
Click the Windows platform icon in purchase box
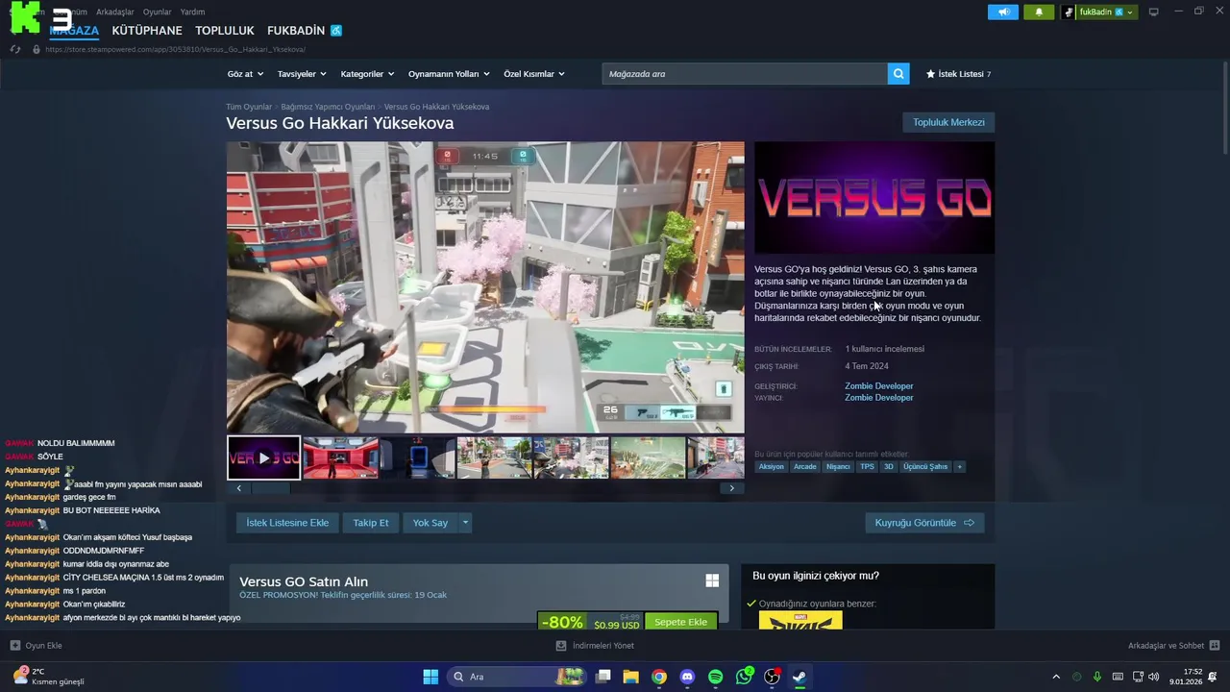tap(712, 581)
